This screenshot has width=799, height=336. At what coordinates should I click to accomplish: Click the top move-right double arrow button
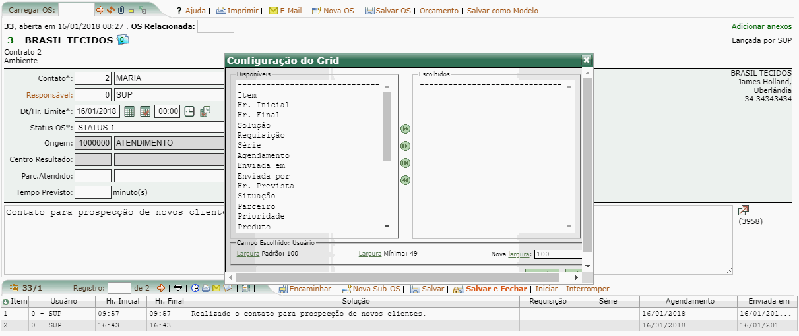click(406, 129)
